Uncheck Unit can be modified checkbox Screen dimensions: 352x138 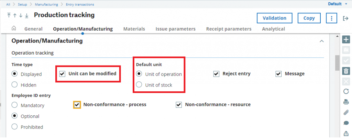[x=62, y=74]
